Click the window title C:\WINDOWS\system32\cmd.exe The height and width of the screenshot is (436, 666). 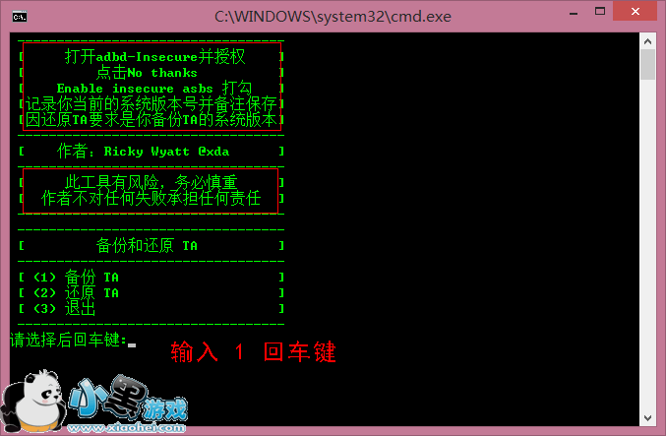[x=333, y=17]
